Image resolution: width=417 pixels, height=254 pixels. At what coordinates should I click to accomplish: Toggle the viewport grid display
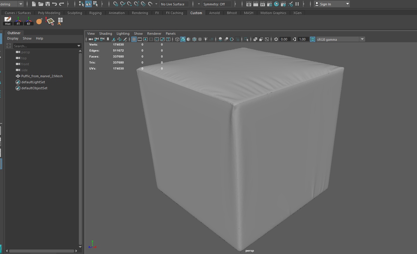click(x=134, y=39)
